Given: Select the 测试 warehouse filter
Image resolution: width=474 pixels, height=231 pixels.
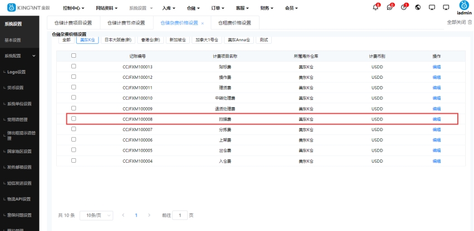Looking at the screenshot, I should (x=263, y=40).
